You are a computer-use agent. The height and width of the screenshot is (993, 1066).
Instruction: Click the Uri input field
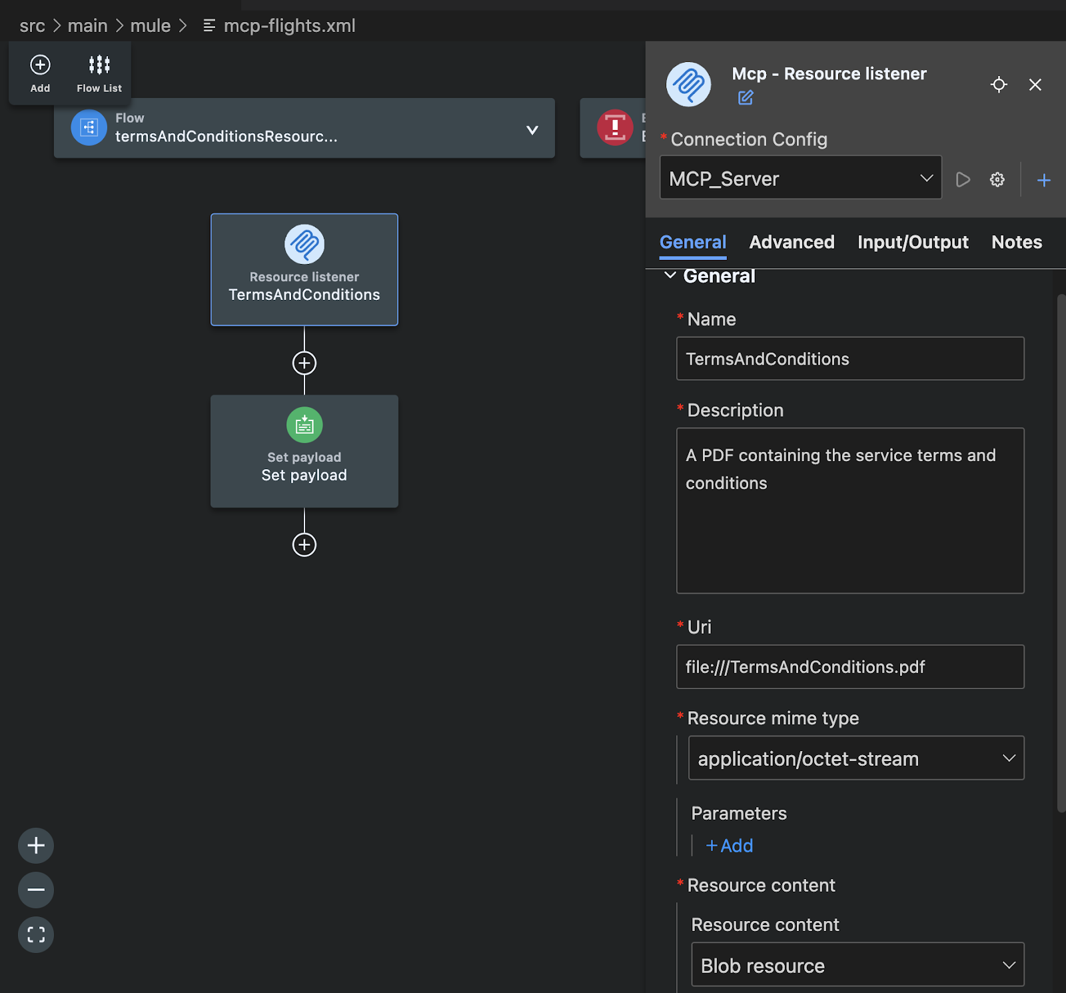pyautogui.click(x=849, y=666)
